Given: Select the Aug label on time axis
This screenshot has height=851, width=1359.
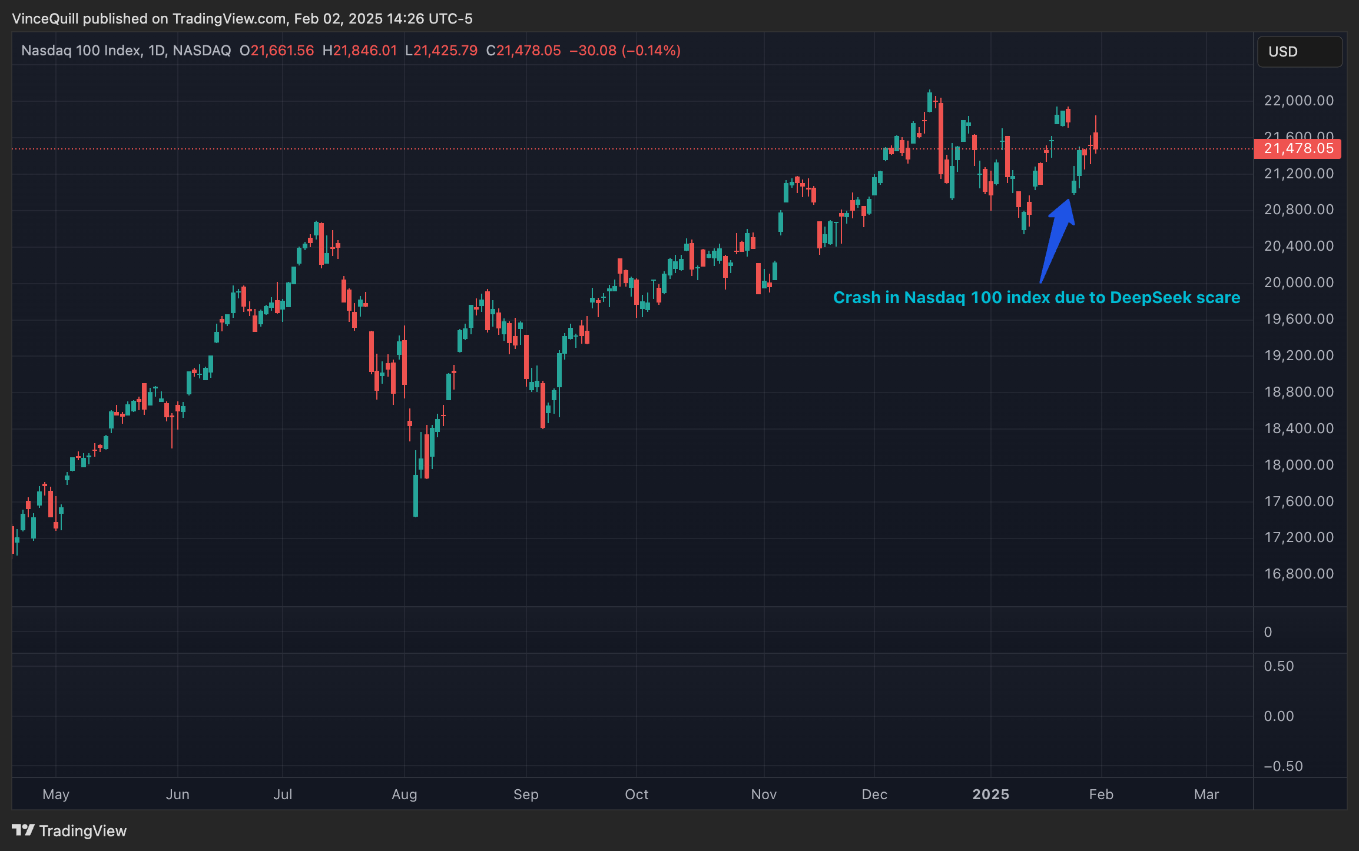Looking at the screenshot, I should coord(404,795).
